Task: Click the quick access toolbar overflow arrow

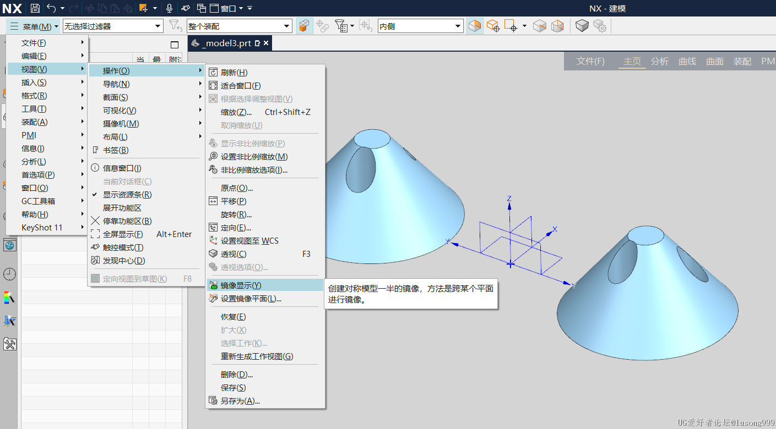Action: point(250,8)
